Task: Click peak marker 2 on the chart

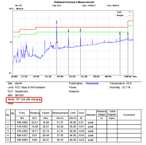Action: point(69,31)
